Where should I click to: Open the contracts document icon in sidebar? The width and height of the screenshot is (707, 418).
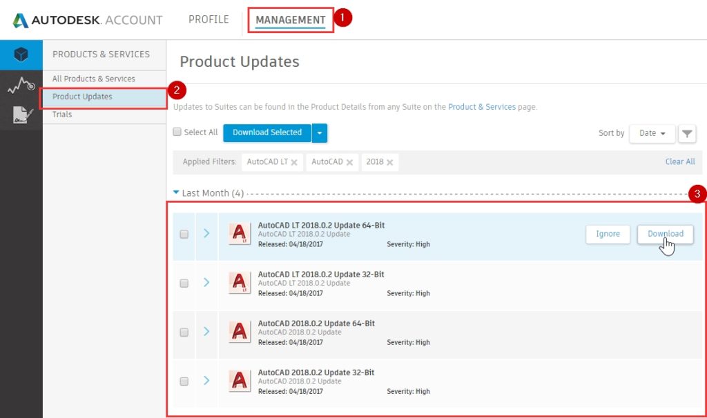(x=21, y=116)
